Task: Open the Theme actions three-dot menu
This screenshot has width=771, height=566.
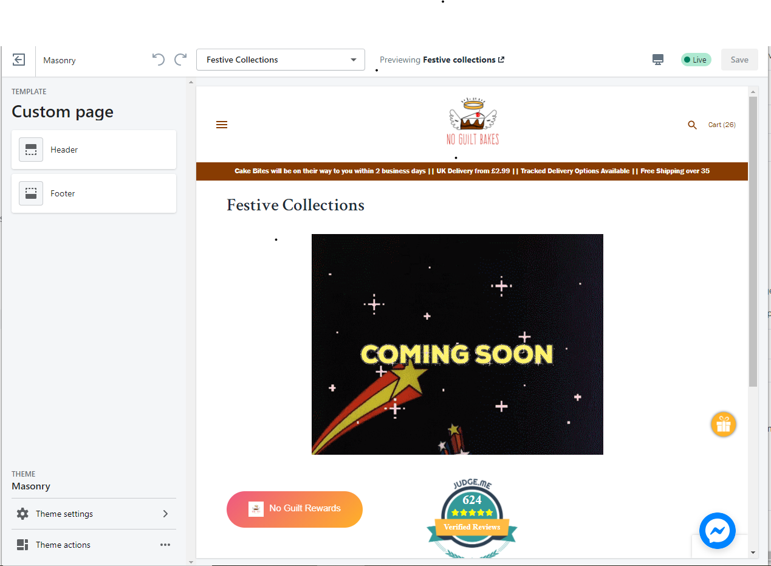Action: [x=165, y=545]
